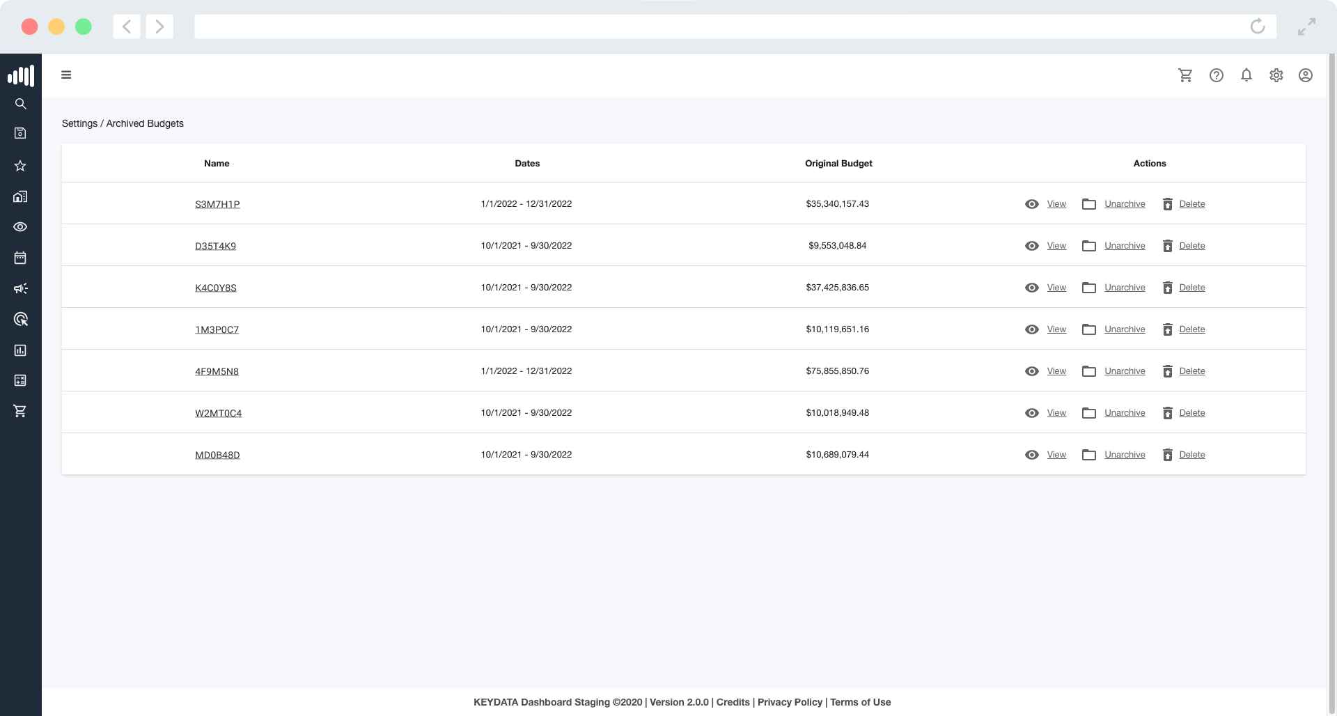Screen dimensions: 1337x716
Task: Go to Settings in the breadcrumb
Action: click(79, 123)
